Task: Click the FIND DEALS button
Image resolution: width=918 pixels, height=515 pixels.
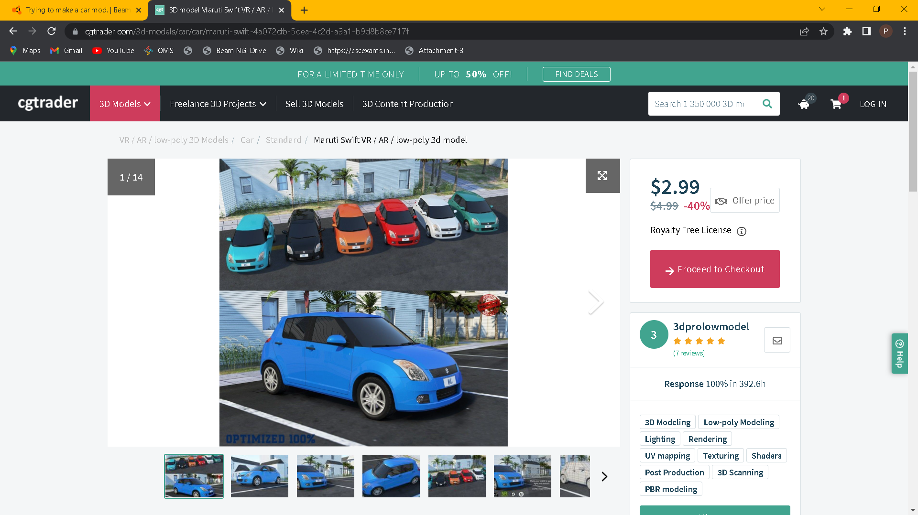Action: [x=576, y=75]
